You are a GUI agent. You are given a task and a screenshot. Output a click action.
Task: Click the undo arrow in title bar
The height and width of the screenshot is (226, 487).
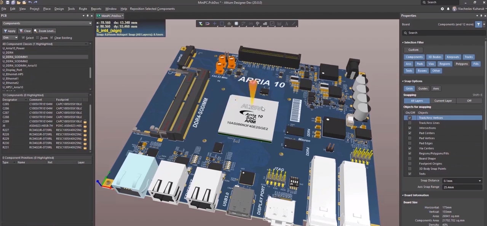[30, 2]
